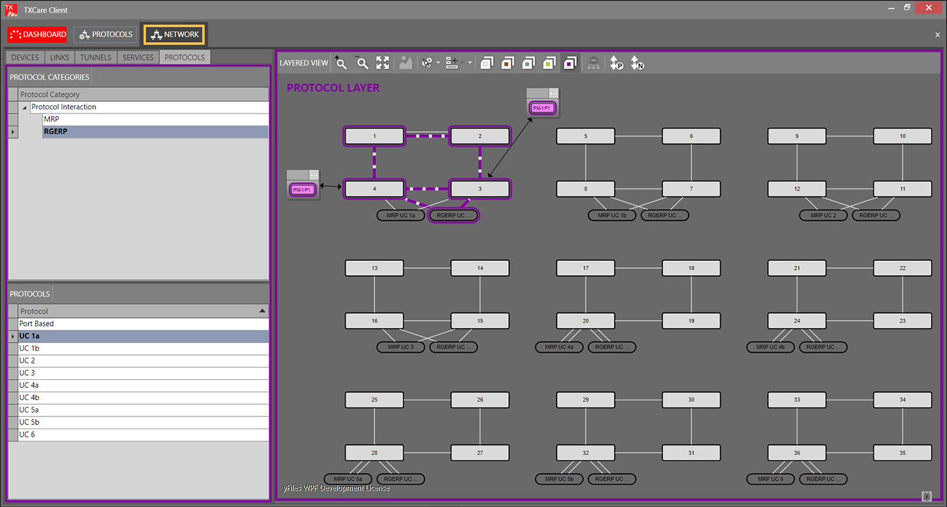Click the zoom in magnifier icon
The width and height of the screenshot is (947, 507).
tap(342, 63)
